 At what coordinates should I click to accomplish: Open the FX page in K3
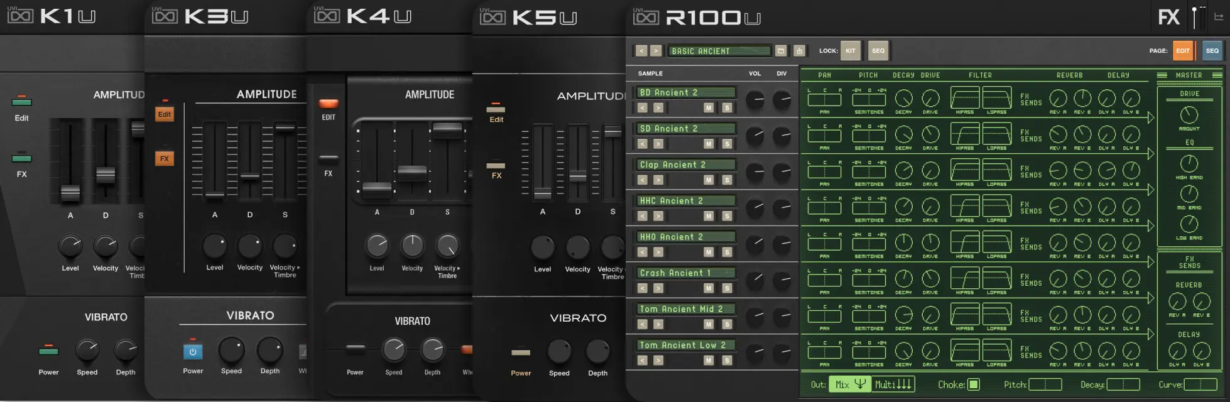pos(165,159)
